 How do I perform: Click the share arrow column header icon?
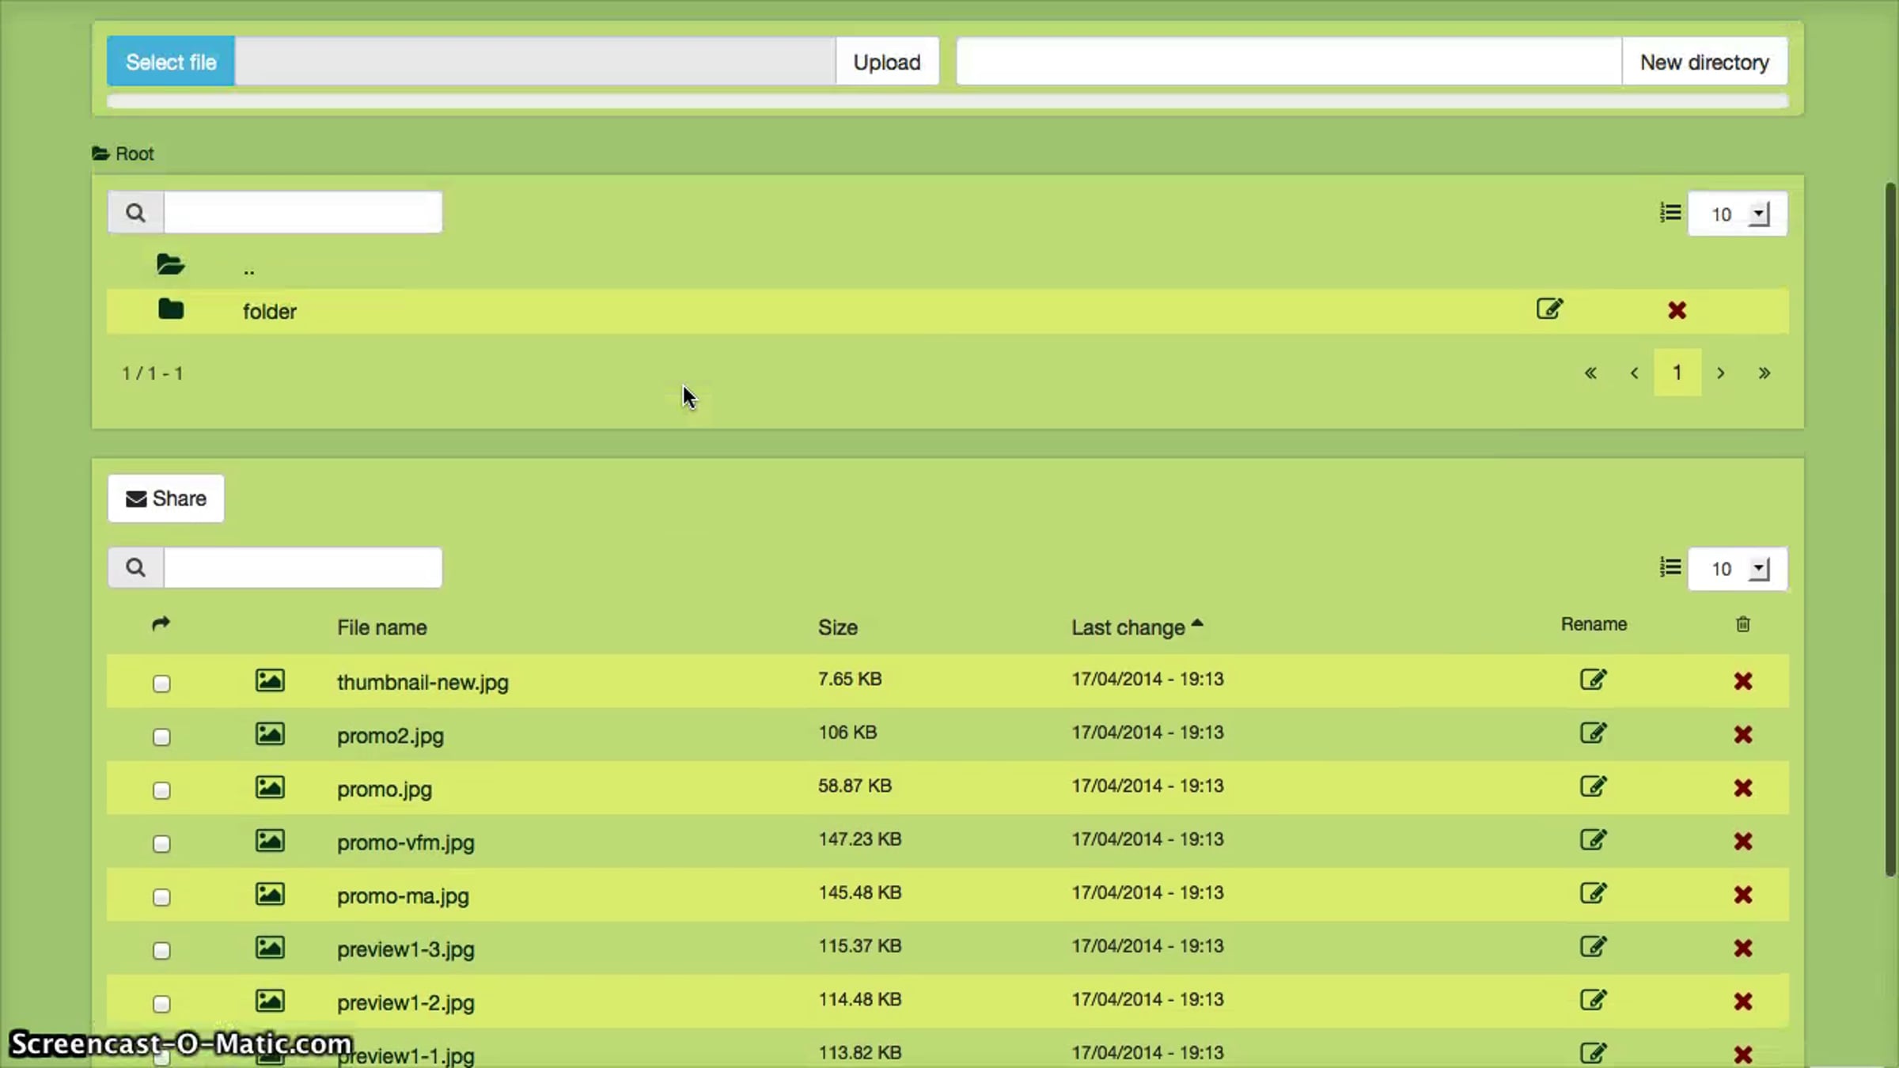(161, 625)
